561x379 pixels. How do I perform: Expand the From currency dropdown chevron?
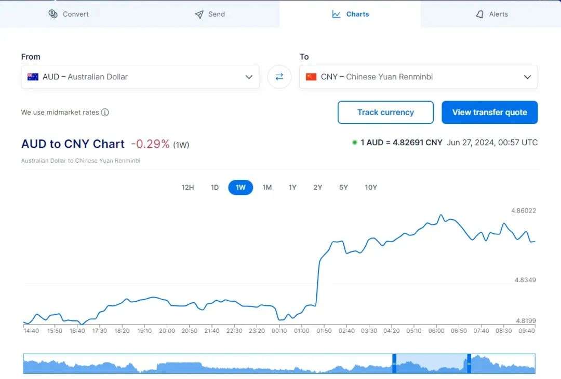coord(249,77)
